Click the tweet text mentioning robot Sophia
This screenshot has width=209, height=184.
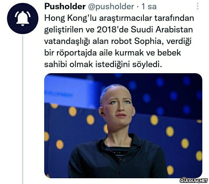pos(119,41)
